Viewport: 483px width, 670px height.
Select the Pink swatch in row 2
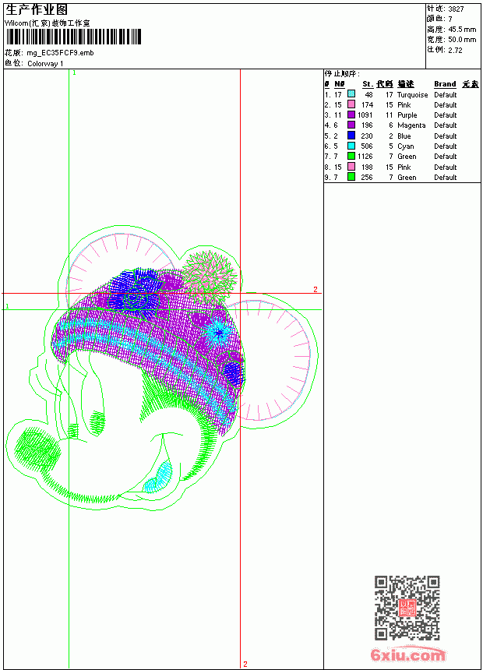(351, 104)
